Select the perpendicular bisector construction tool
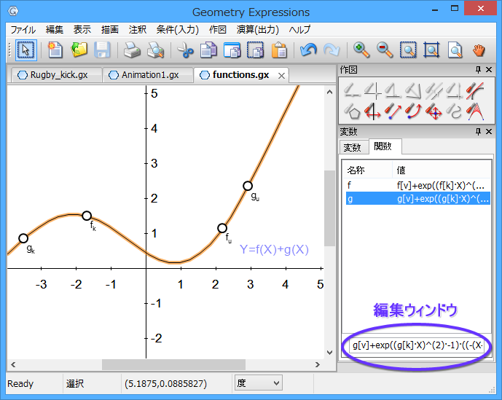 pos(455,90)
